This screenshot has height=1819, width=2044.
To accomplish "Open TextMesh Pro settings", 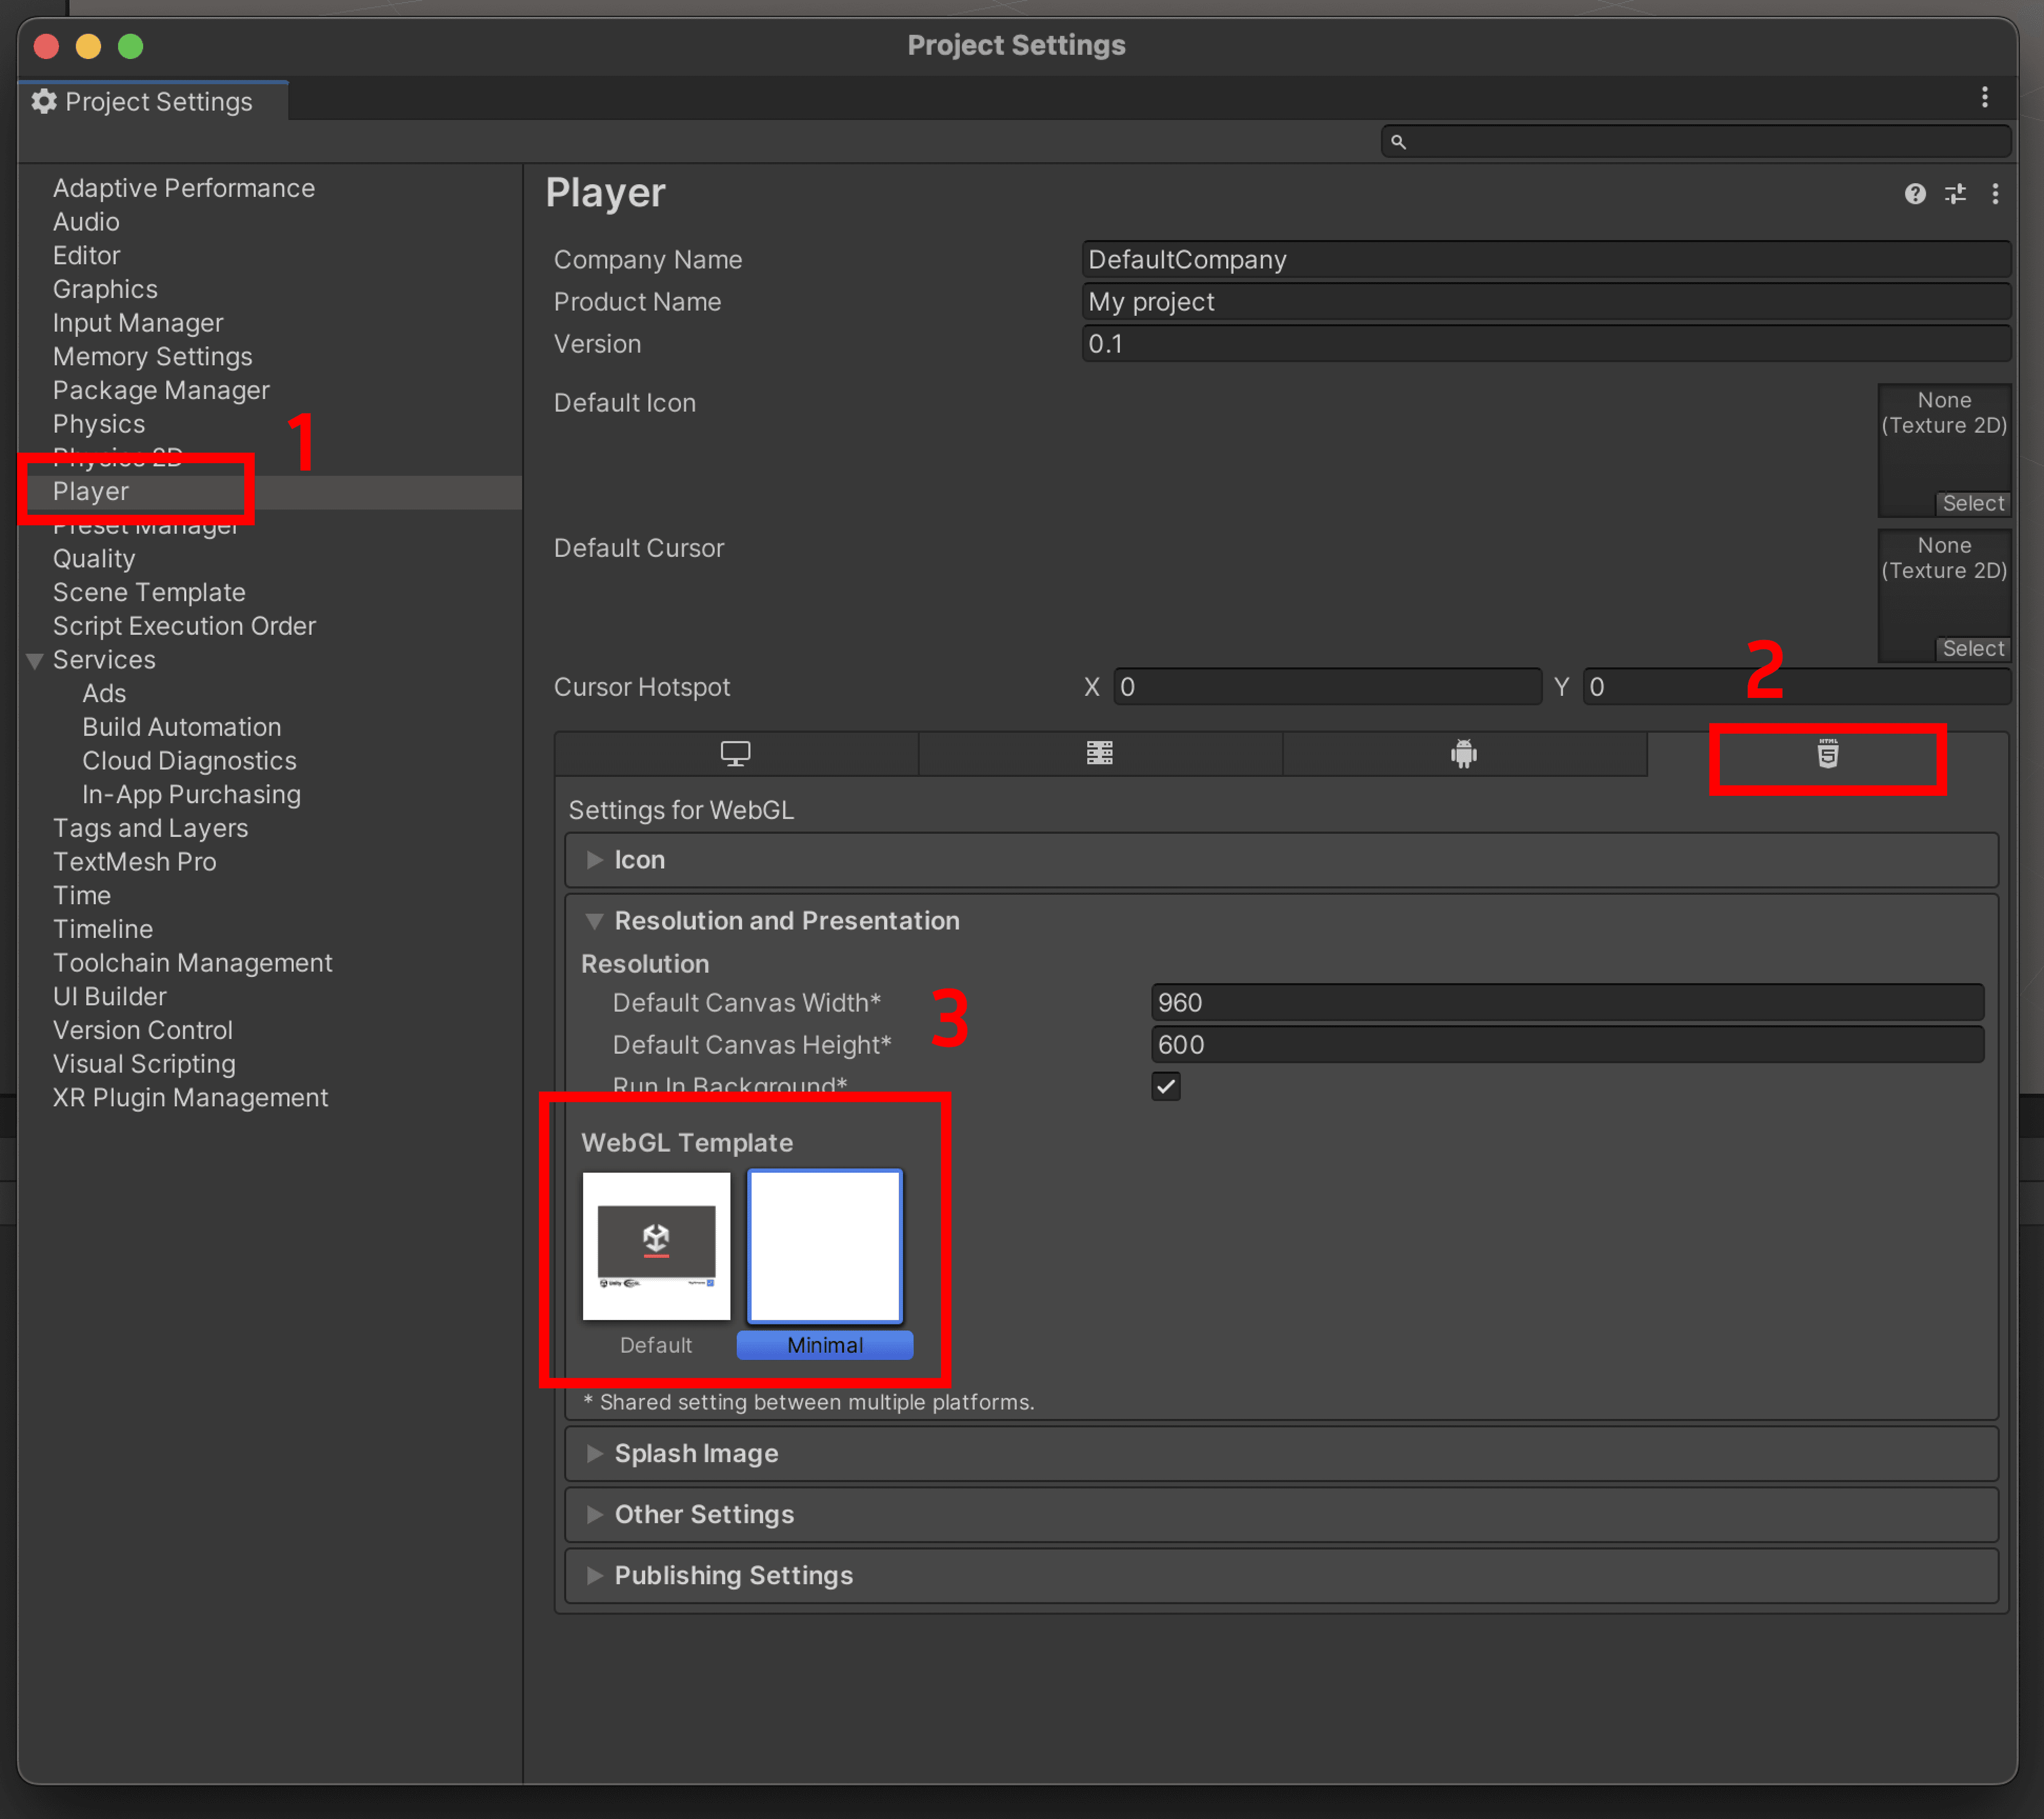I will point(134,862).
